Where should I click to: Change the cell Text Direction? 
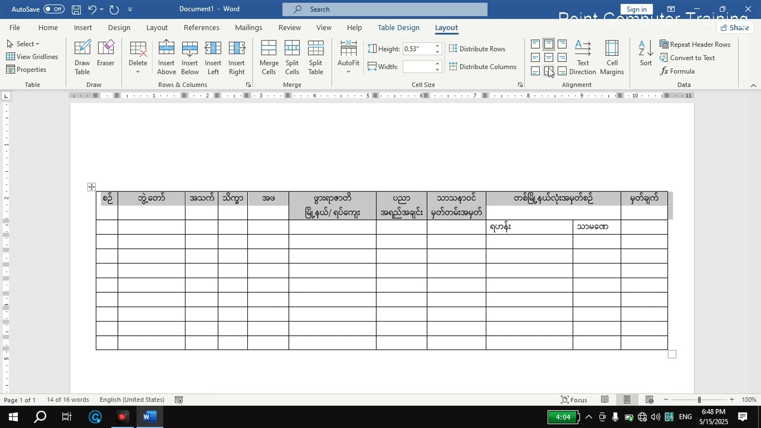point(583,58)
